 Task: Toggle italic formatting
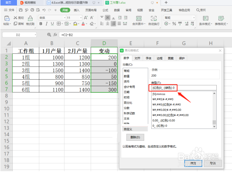[47, 23]
